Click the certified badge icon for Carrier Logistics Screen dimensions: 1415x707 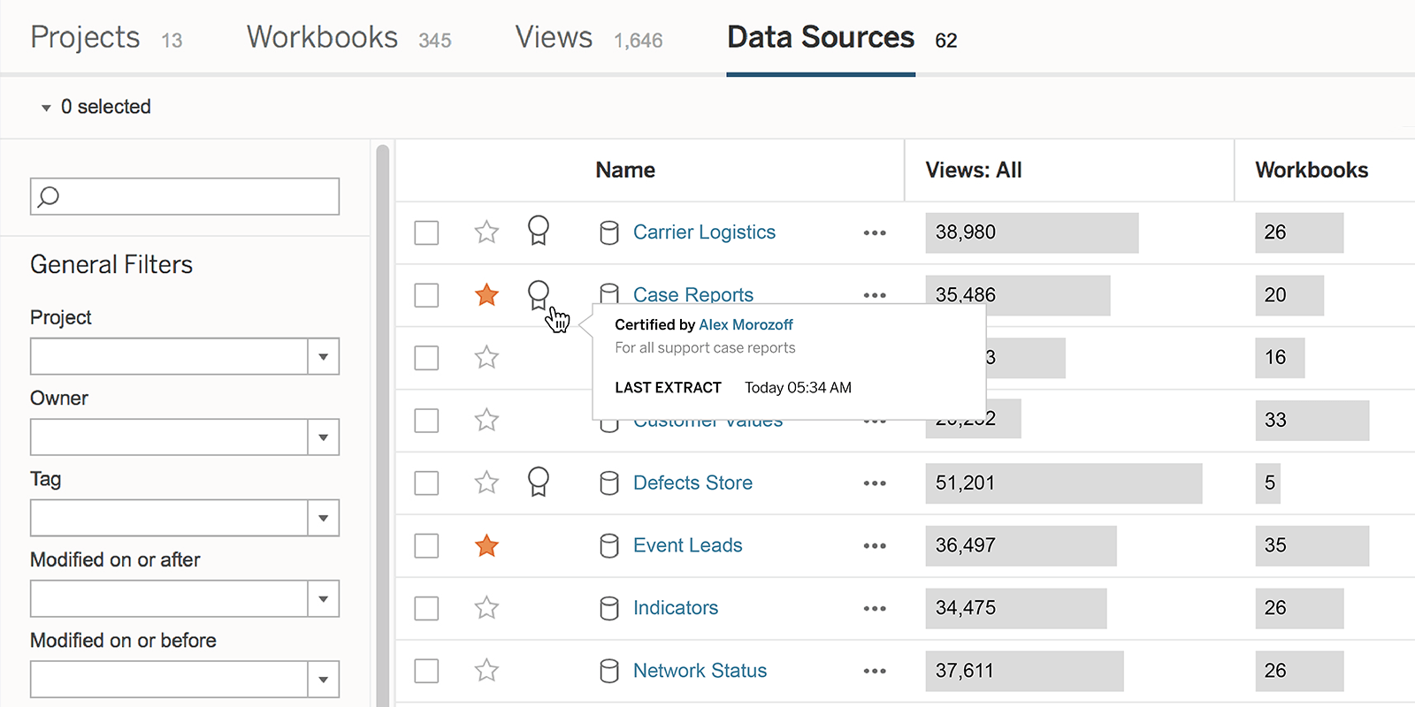(538, 231)
